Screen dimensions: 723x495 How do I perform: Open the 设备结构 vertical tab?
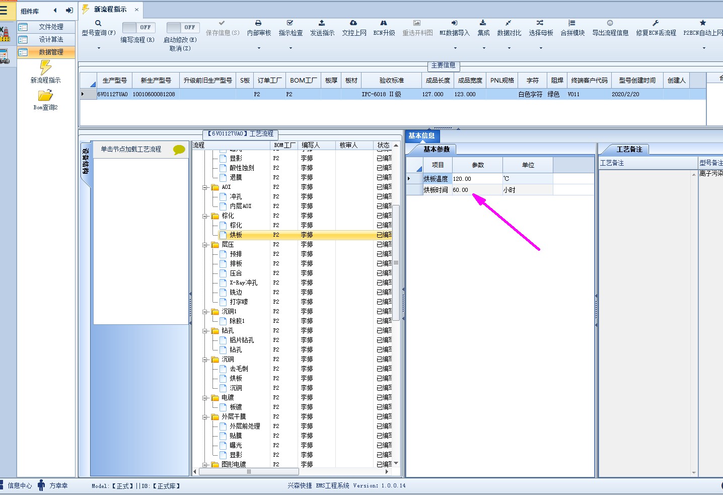[x=86, y=161]
